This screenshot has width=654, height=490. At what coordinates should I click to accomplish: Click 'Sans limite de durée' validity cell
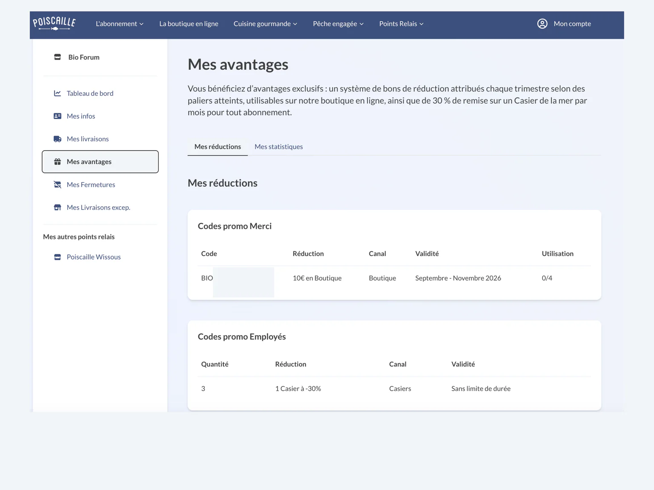pos(481,389)
